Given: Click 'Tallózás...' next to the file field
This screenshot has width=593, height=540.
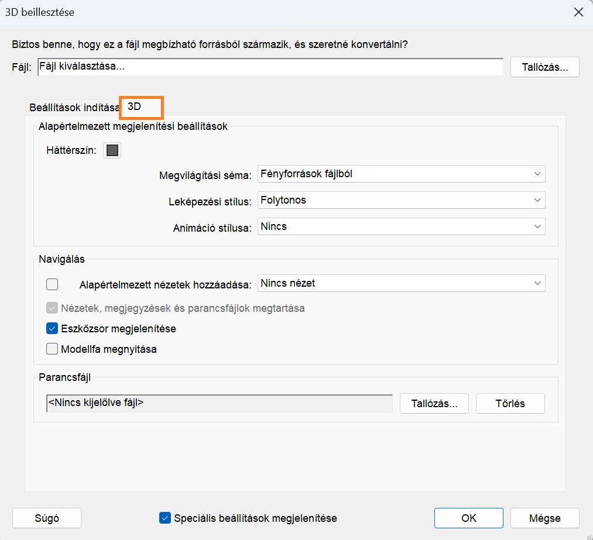Looking at the screenshot, I should click(544, 67).
